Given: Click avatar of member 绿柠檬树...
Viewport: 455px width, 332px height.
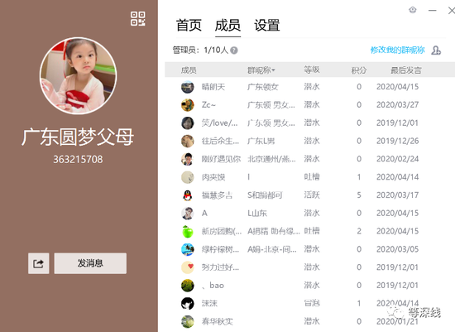Looking at the screenshot, I should pyautogui.click(x=188, y=249).
